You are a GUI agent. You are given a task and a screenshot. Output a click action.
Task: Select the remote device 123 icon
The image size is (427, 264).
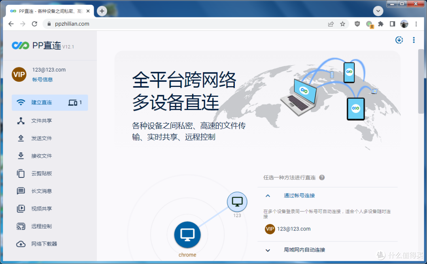(237, 202)
